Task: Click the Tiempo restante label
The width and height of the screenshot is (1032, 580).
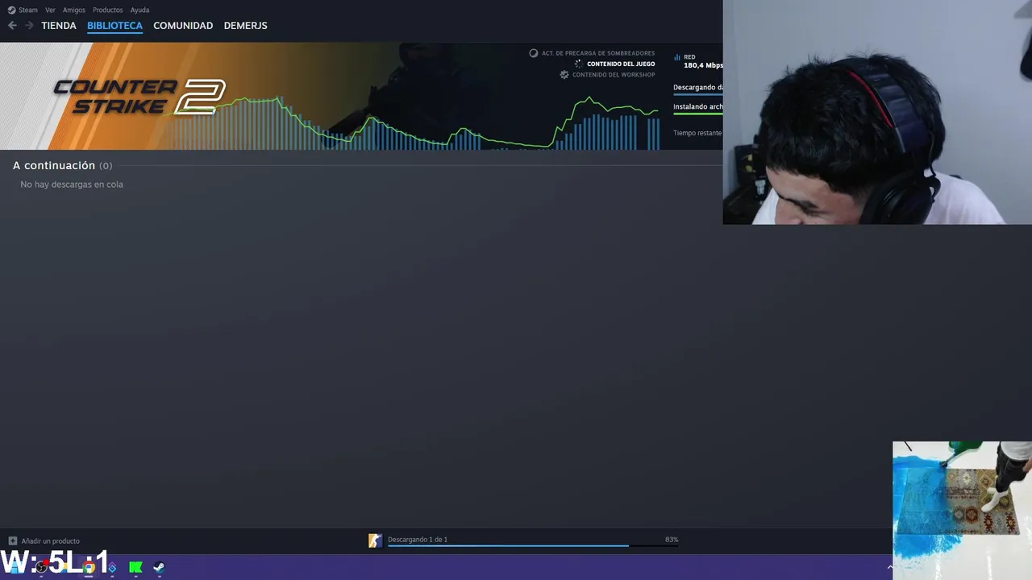Action: pos(697,133)
